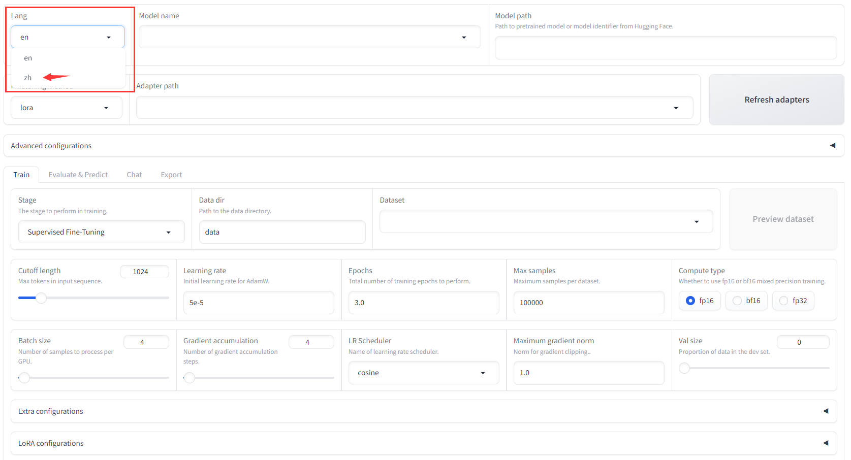This screenshot has height=460, width=851.
Task: Open the Model name dropdown
Action: [310, 37]
